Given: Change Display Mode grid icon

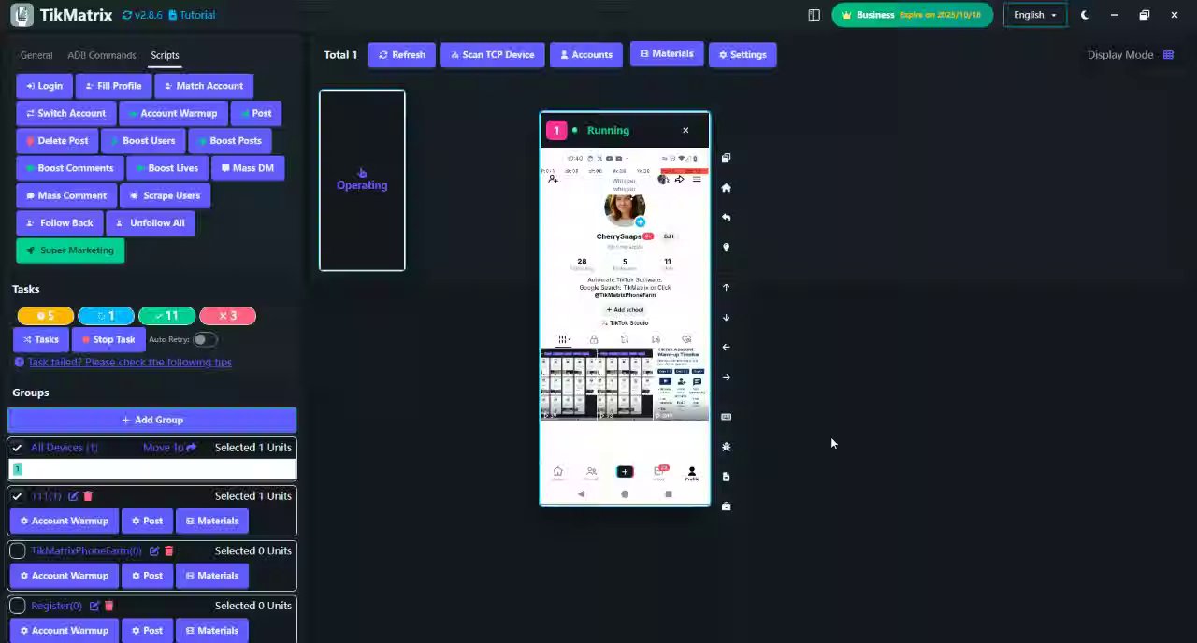Looking at the screenshot, I should [x=1168, y=55].
